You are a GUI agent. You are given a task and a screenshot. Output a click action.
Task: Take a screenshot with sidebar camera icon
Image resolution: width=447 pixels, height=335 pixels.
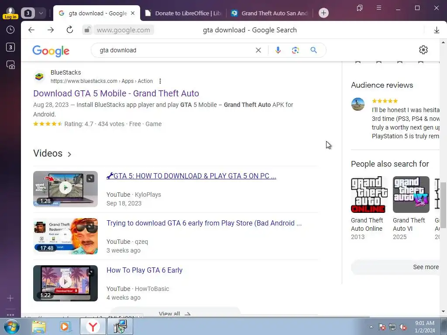tap(10, 65)
